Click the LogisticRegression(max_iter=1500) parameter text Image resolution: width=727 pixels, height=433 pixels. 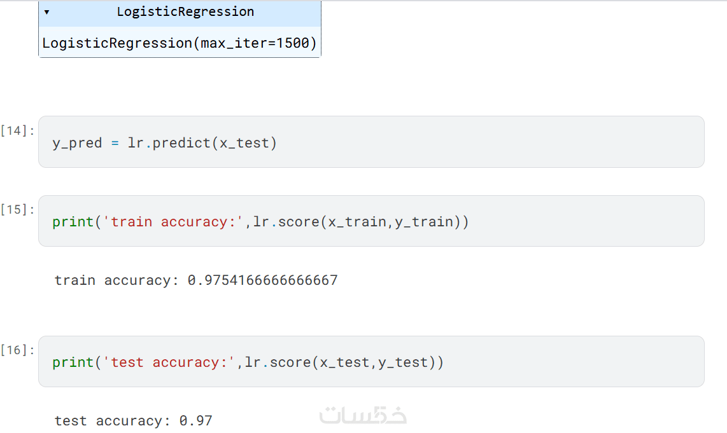pyautogui.click(x=179, y=43)
